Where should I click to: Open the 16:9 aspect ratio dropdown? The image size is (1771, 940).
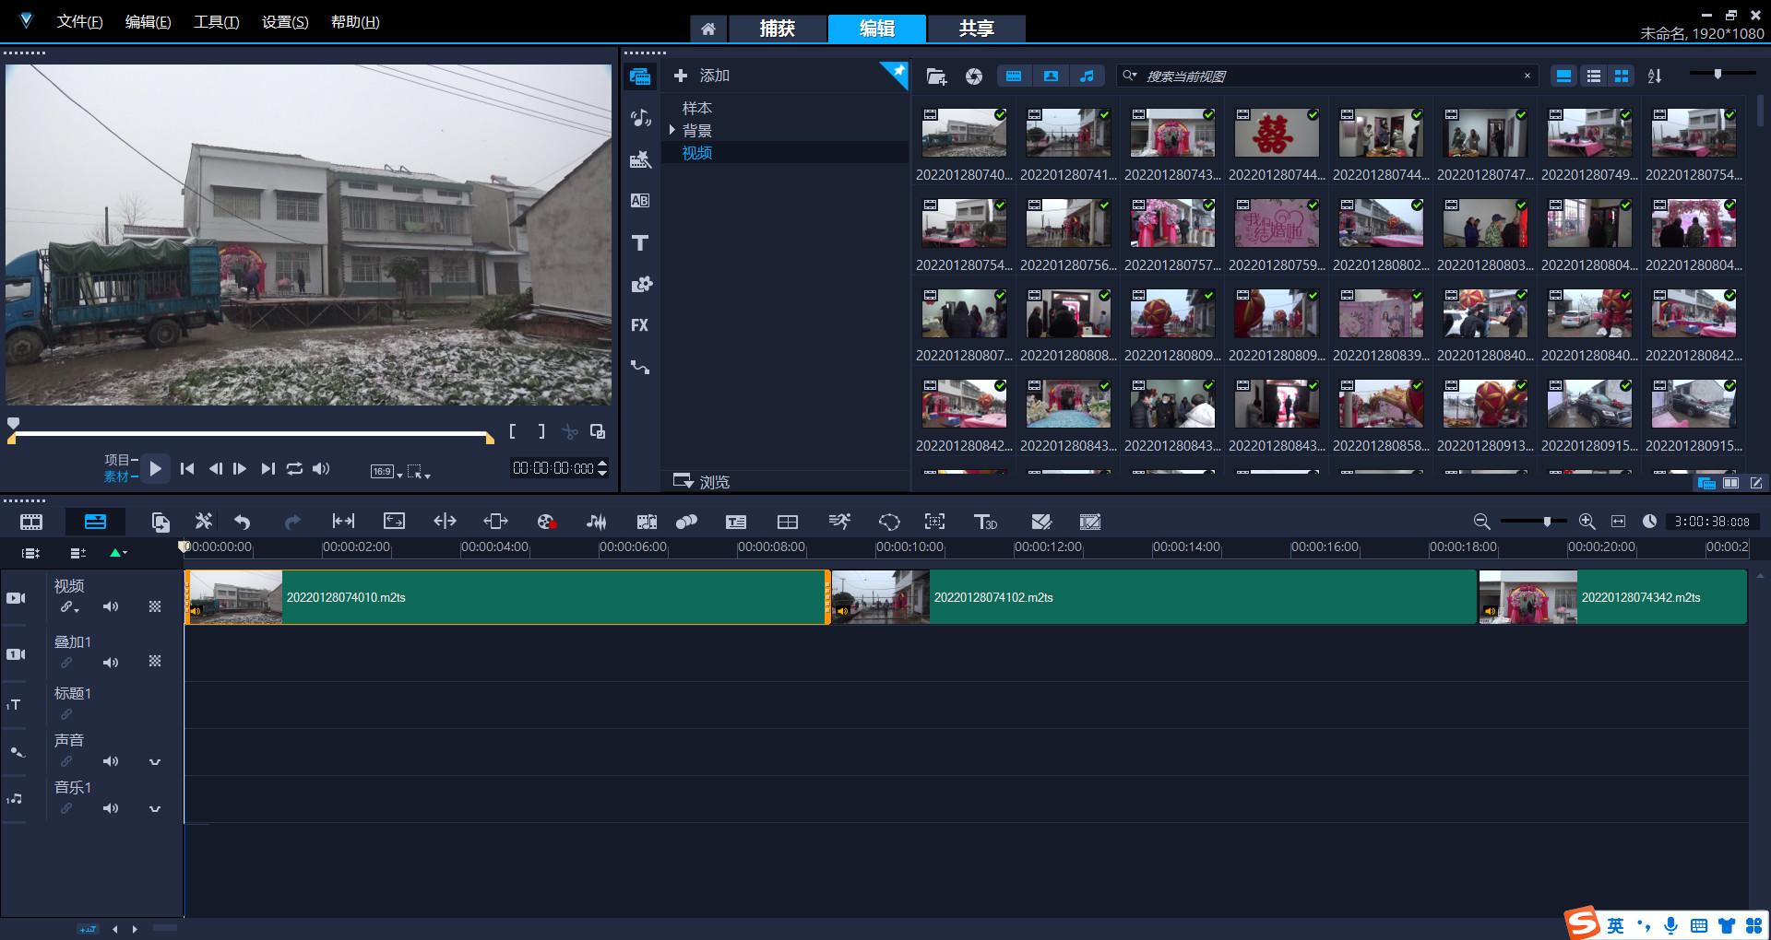(x=386, y=471)
